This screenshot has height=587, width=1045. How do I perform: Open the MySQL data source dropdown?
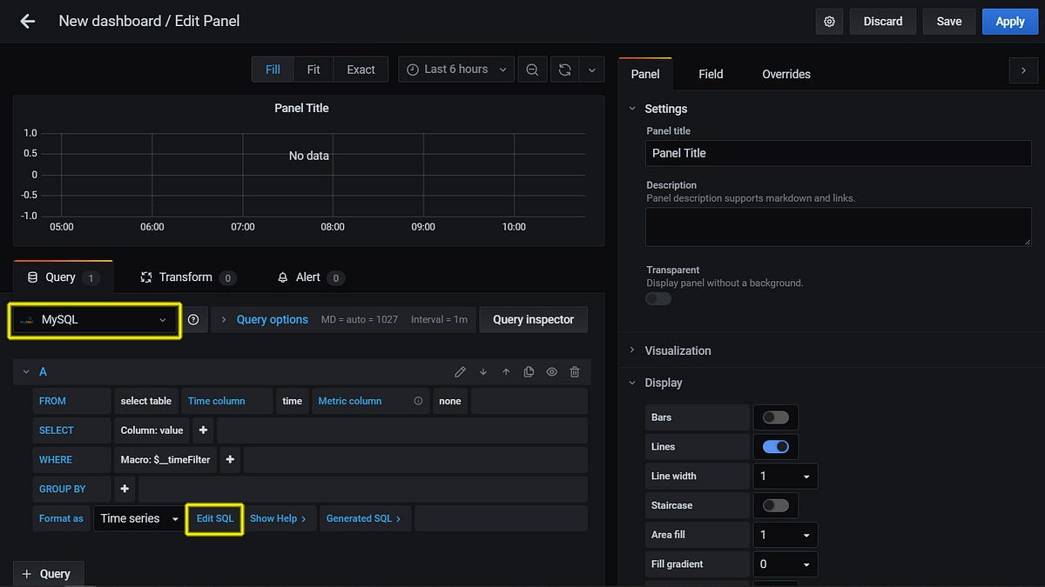pos(95,320)
